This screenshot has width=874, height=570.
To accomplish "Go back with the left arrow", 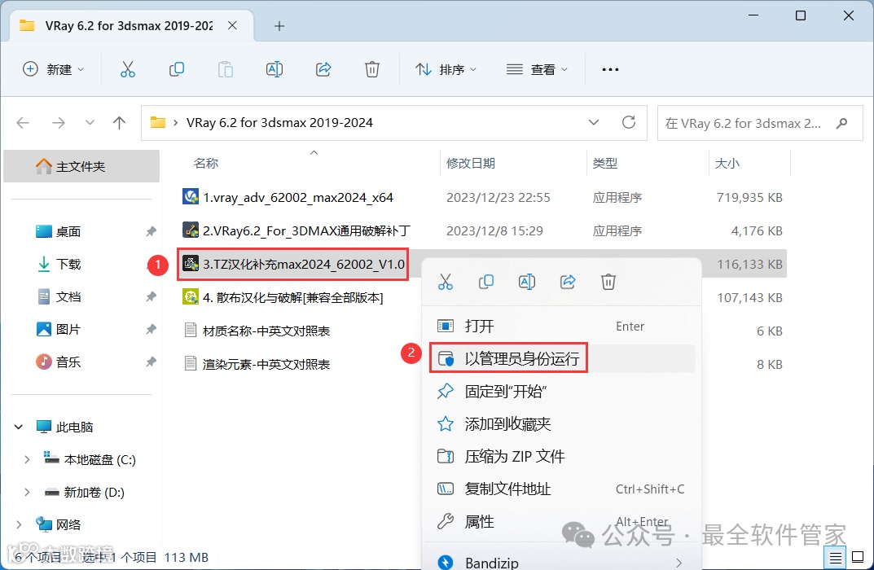I will [23, 123].
